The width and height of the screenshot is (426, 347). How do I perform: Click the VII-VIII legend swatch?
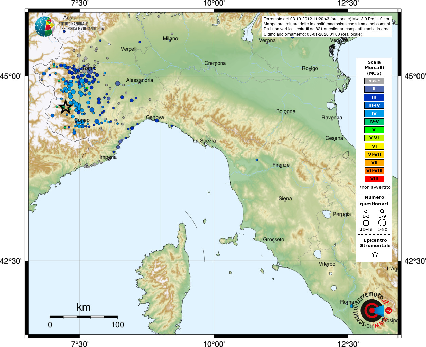374,171
